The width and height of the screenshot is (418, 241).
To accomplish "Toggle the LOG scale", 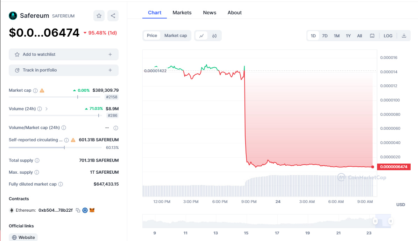I will pos(388,36).
